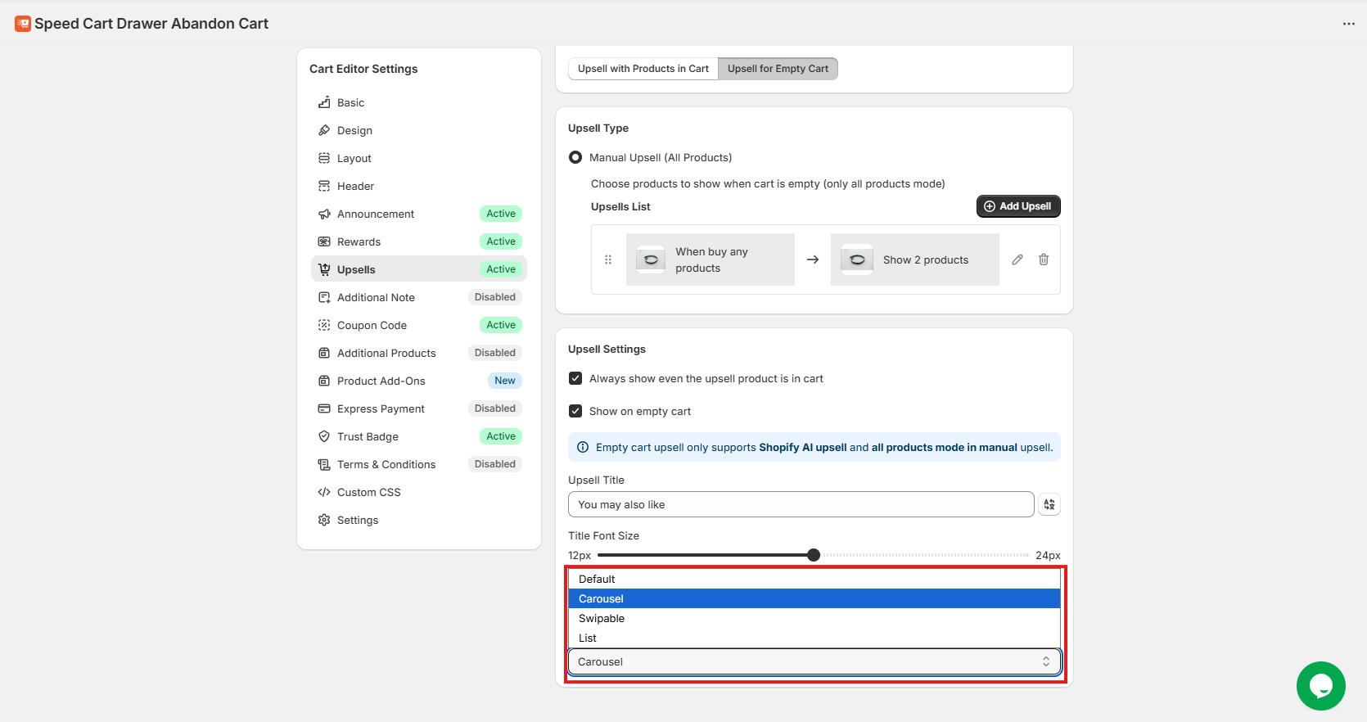Click the Title Font Size slider handle
The height and width of the screenshot is (722, 1367).
[x=814, y=555]
